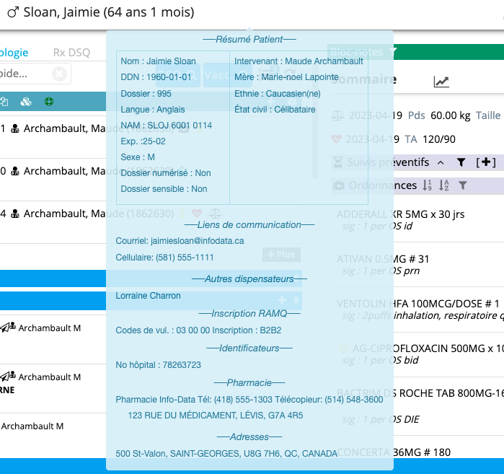Click the doctor icon on the row numbered 0
This screenshot has height=474, width=504.
click(x=15, y=171)
